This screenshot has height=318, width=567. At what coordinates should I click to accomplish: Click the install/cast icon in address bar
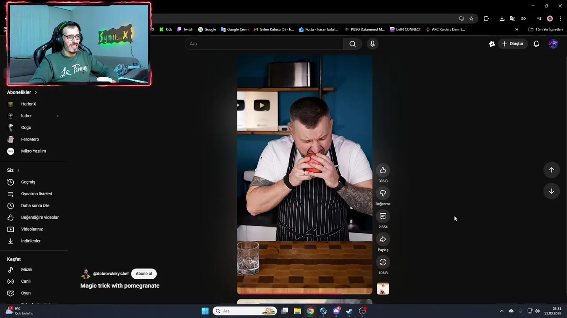(x=462, y=19)
